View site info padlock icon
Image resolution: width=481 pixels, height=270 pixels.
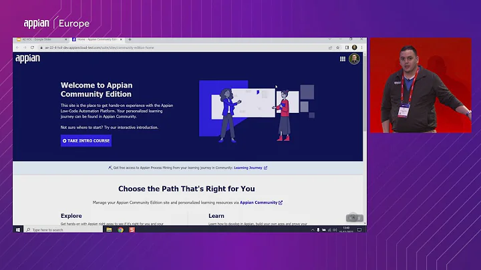[41, 47]
